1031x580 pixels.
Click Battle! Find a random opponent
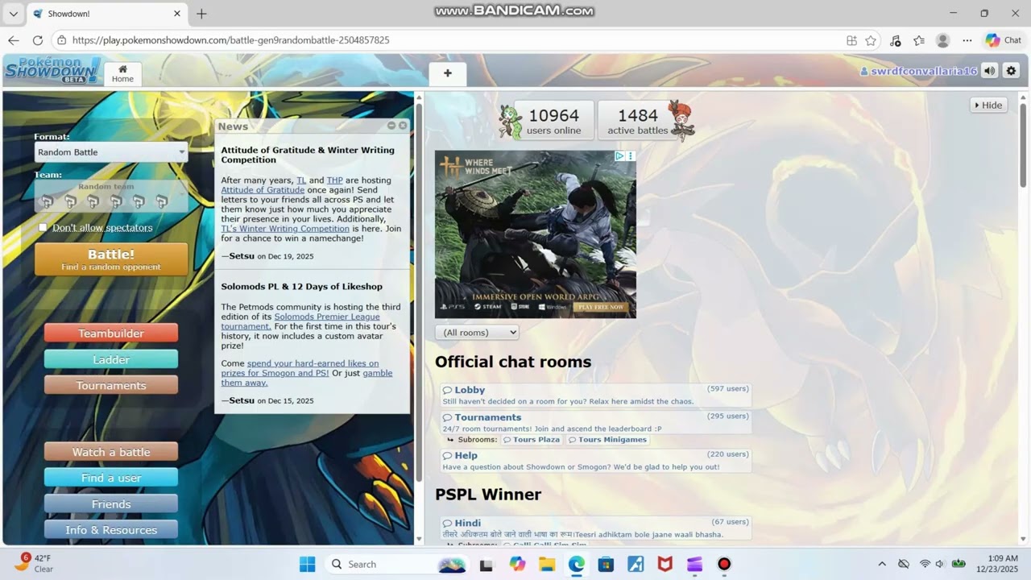(111, 259)
